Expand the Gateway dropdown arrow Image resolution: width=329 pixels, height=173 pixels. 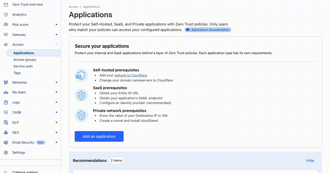[56, 35]
